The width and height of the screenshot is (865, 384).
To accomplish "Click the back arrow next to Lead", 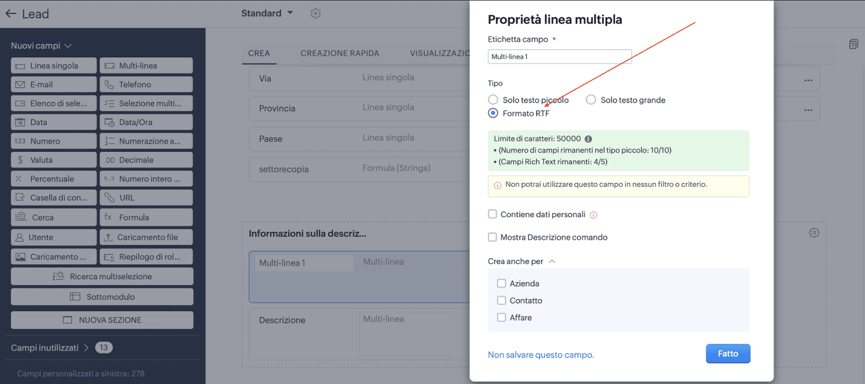I will pyautogui.click(x=11, y=14).
